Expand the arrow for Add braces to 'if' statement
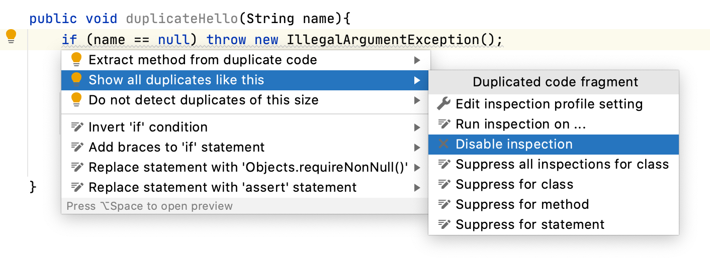Image resolution: width=710 pixels, height=262 pixels. click(x=417, y=148)
